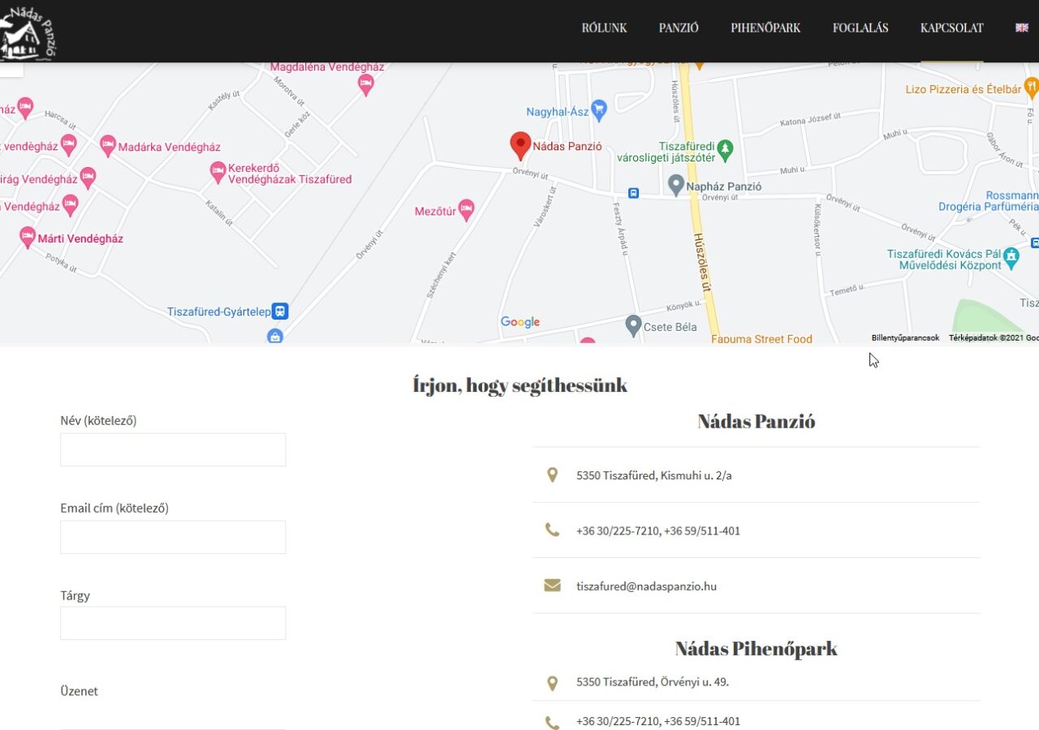This screenshot has width=1039, height=730.
Task: Select the Mezőtúr lodging marker on map
Action: pyautogui.click(x=466, y=210)
